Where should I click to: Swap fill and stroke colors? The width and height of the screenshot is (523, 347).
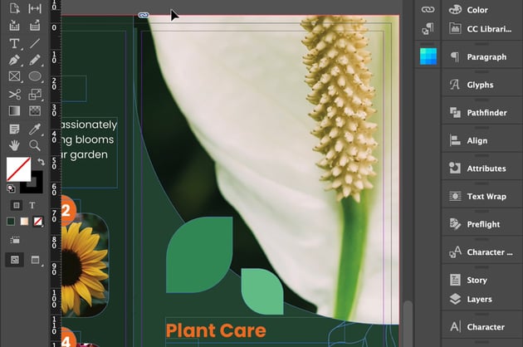[x=41, y=162]
